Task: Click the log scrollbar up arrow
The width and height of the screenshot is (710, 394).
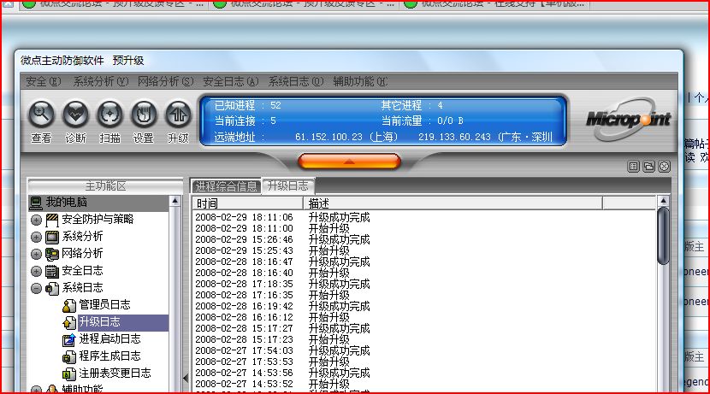Action: (x=663, y=202)
